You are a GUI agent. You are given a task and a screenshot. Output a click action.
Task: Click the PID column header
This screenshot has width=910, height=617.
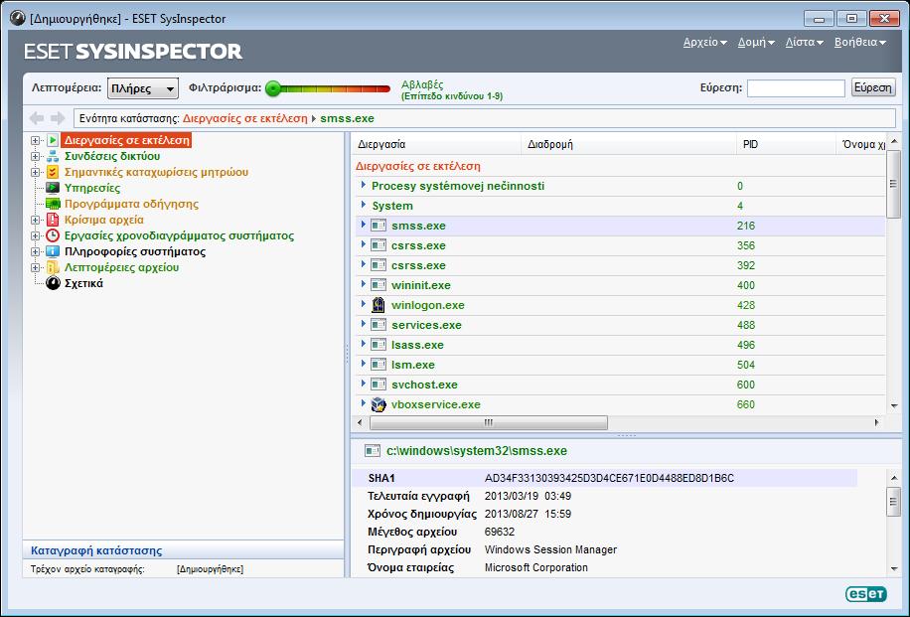coord(786,144)
